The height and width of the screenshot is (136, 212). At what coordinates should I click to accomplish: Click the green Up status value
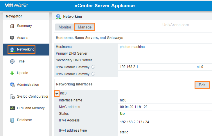pyautogui.click(x=122, y=114)
